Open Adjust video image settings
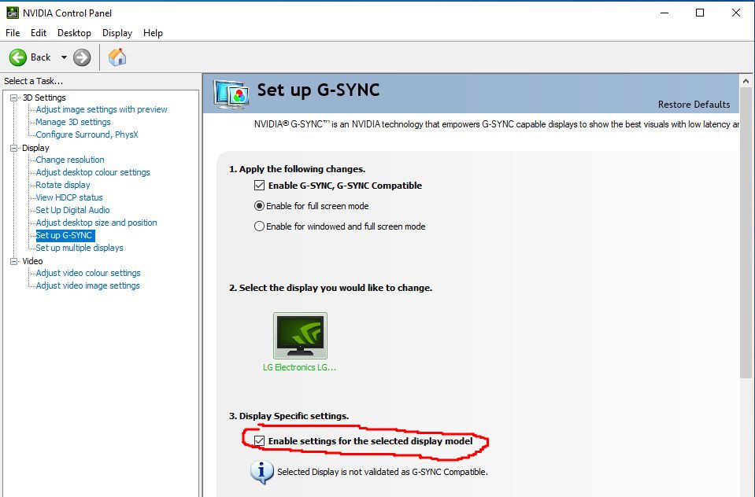This screenshot has height=497, width=755. 87,285
